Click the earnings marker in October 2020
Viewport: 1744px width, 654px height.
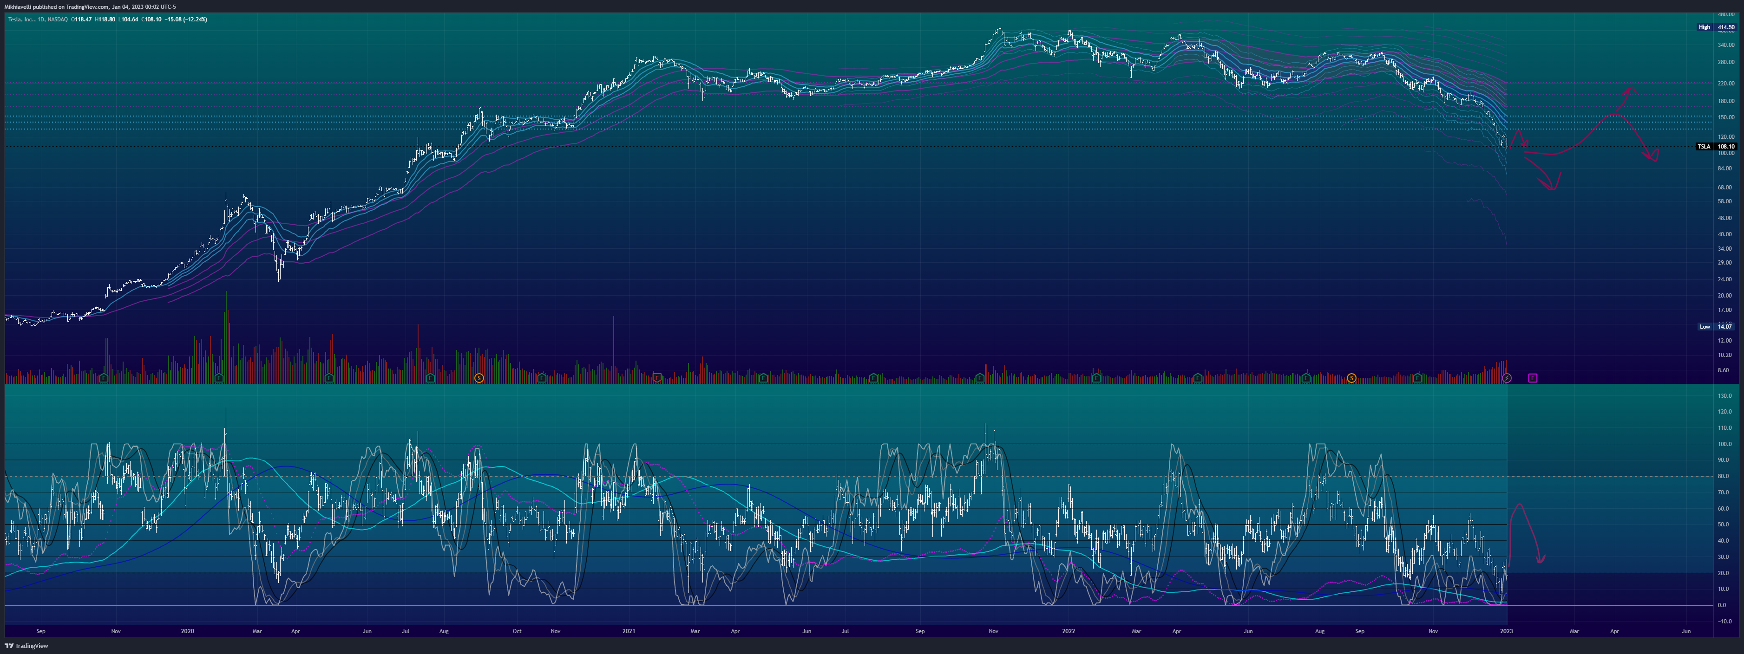click(542, 378)
